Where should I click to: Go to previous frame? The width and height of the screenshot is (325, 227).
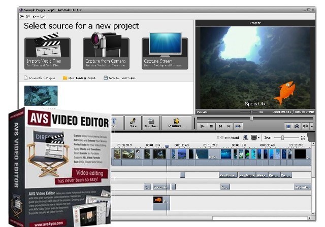point(220,126)
